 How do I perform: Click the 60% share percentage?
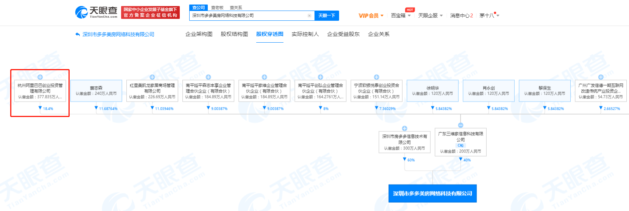411,160
